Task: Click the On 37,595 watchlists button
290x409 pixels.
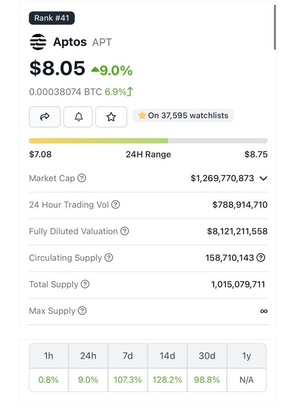Action: click(183, 115)
